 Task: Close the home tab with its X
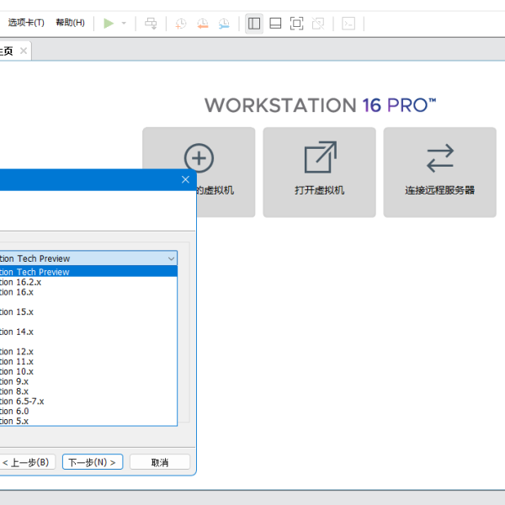pos(24,50)
